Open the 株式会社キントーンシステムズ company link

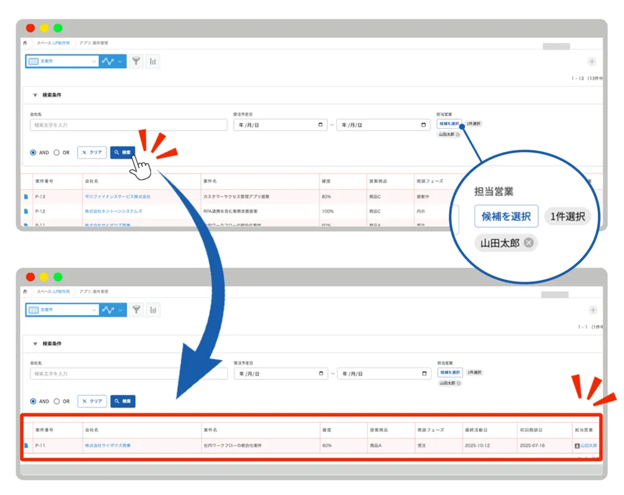point(113,211)
